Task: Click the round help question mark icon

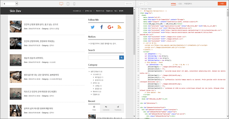Action: click(146, 4)
